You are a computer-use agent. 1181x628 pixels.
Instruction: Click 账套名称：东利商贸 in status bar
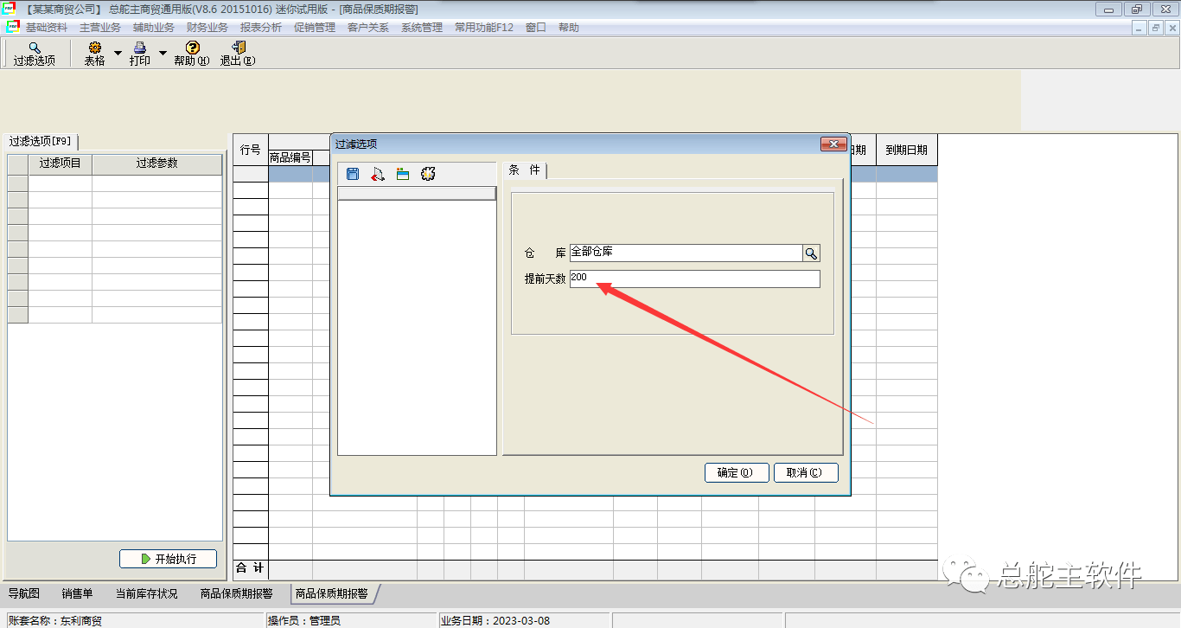click(x=54, y=620)
